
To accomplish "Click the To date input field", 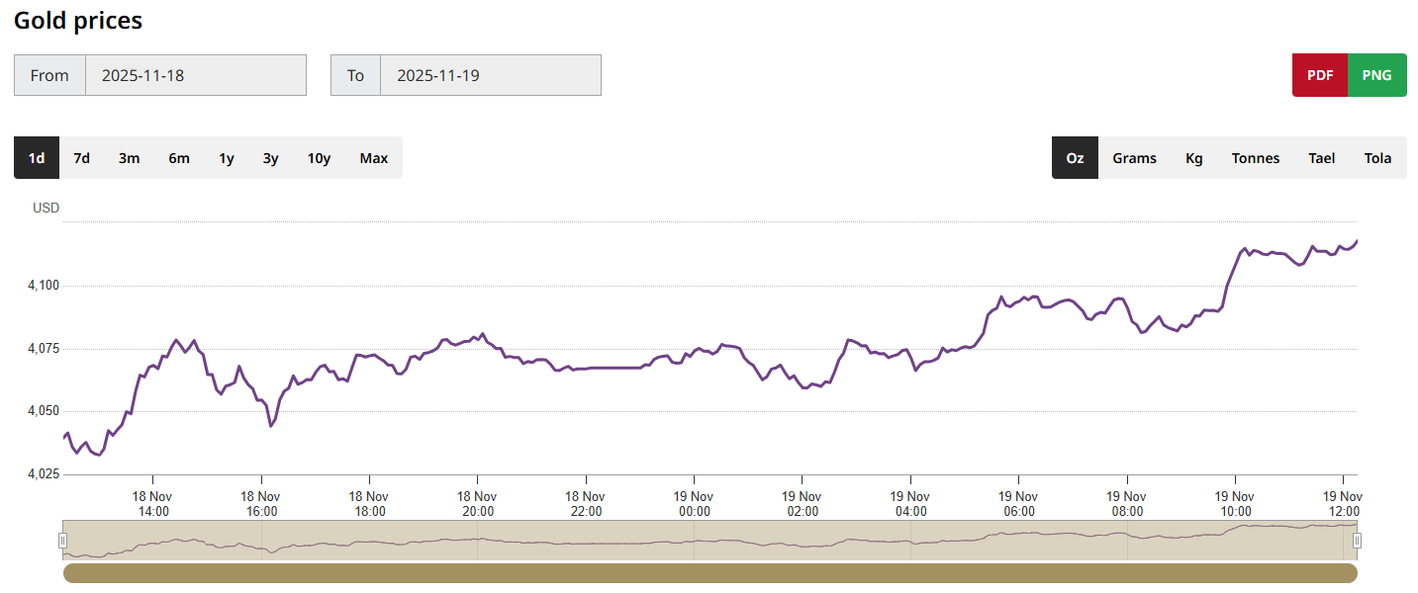I will (490, 75).
